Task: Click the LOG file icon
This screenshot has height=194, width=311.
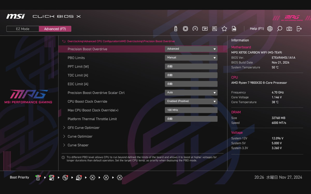Action: pos(234,29)
